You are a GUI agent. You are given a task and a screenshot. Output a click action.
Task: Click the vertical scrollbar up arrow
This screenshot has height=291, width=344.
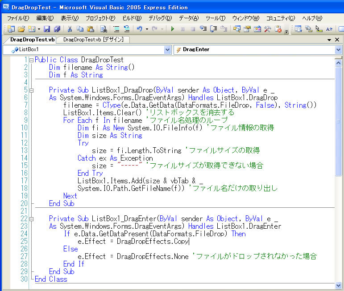tap(338, 63)
